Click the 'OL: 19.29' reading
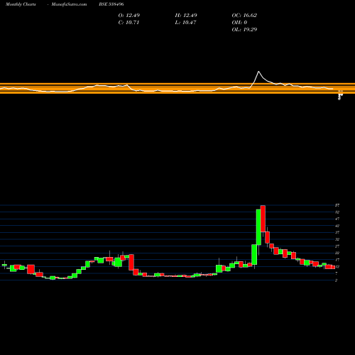Screen dimensions: 355x355 click(x=244, y=30)
